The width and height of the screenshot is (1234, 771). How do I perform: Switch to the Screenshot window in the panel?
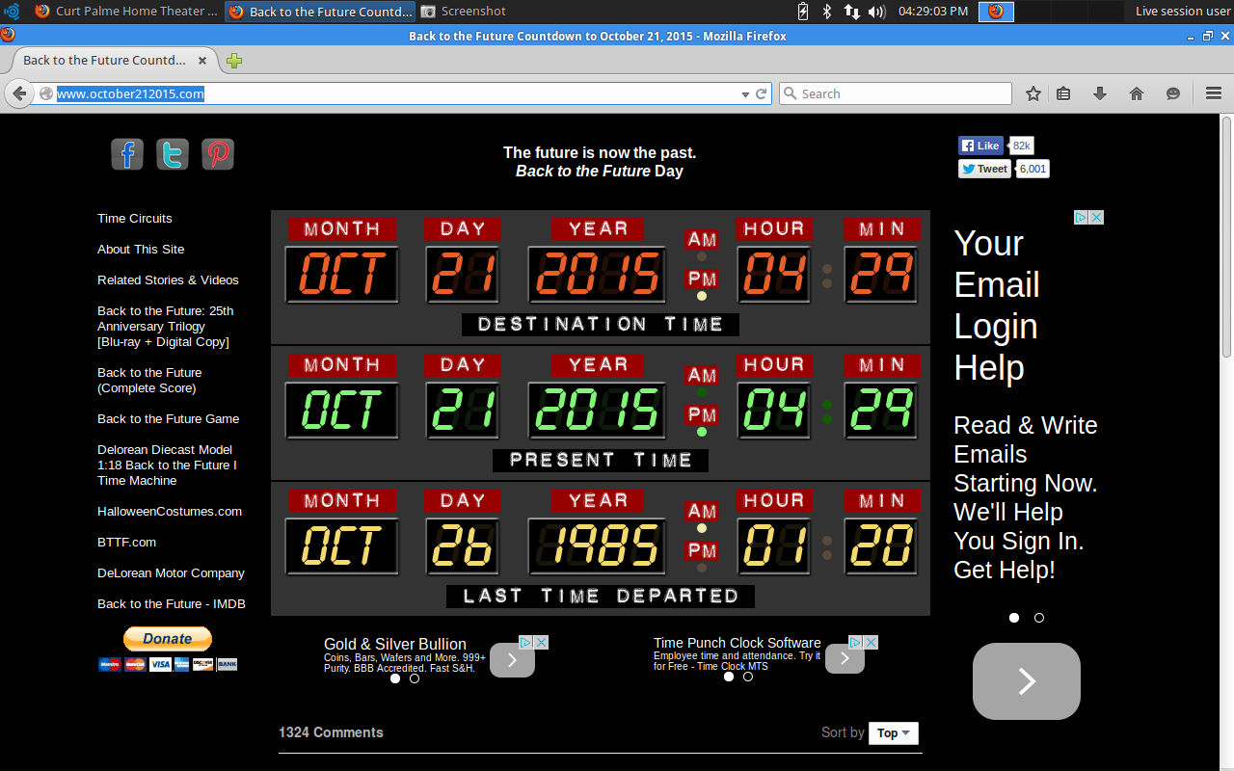click(465, 12)
